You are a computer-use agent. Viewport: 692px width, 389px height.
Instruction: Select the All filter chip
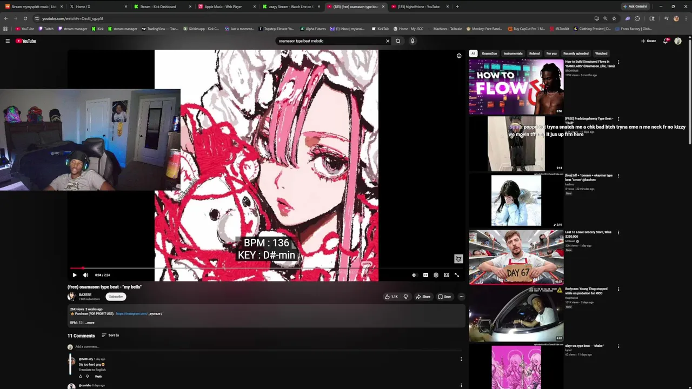473,53
